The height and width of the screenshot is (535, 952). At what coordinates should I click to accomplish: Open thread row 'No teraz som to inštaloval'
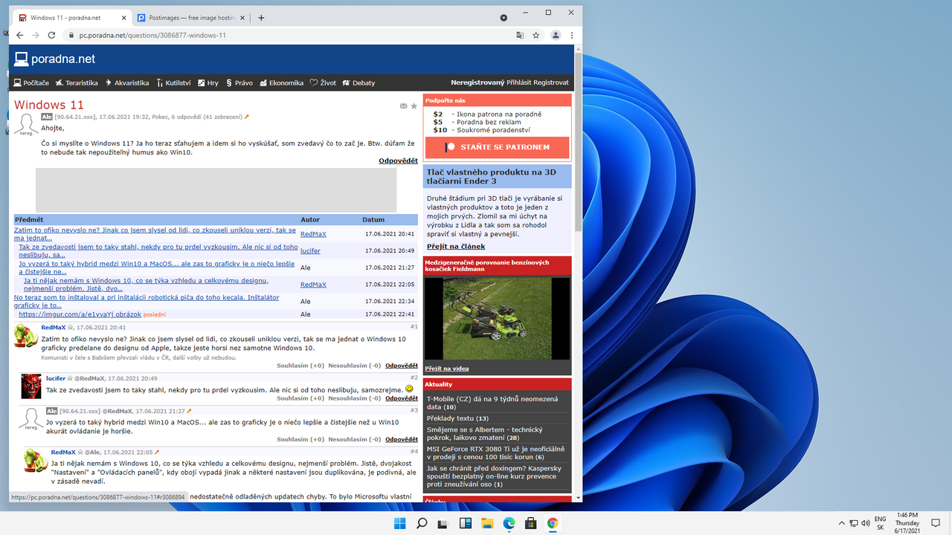click(147, 302)
